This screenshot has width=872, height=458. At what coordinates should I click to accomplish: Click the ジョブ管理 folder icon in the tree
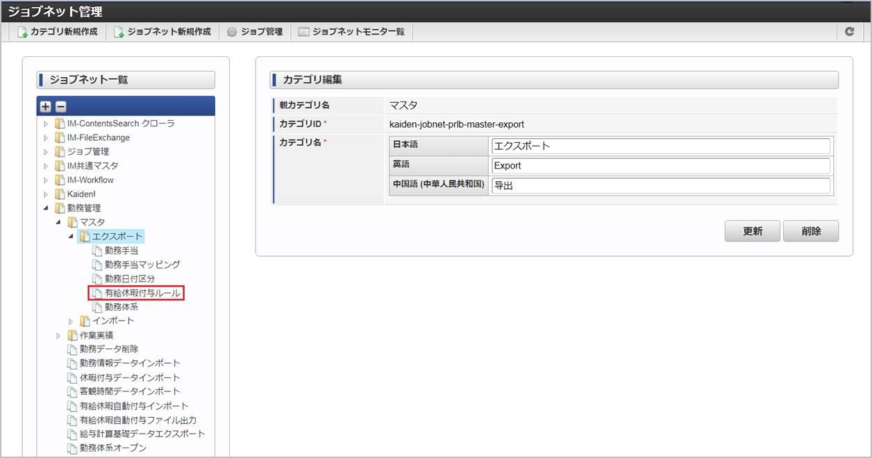(60, 151)
